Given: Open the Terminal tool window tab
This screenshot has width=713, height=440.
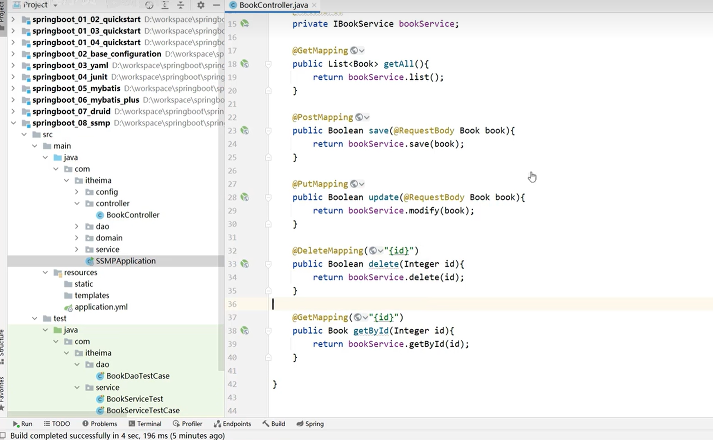Looking at the screenshot, I should [x=145, y=424].
